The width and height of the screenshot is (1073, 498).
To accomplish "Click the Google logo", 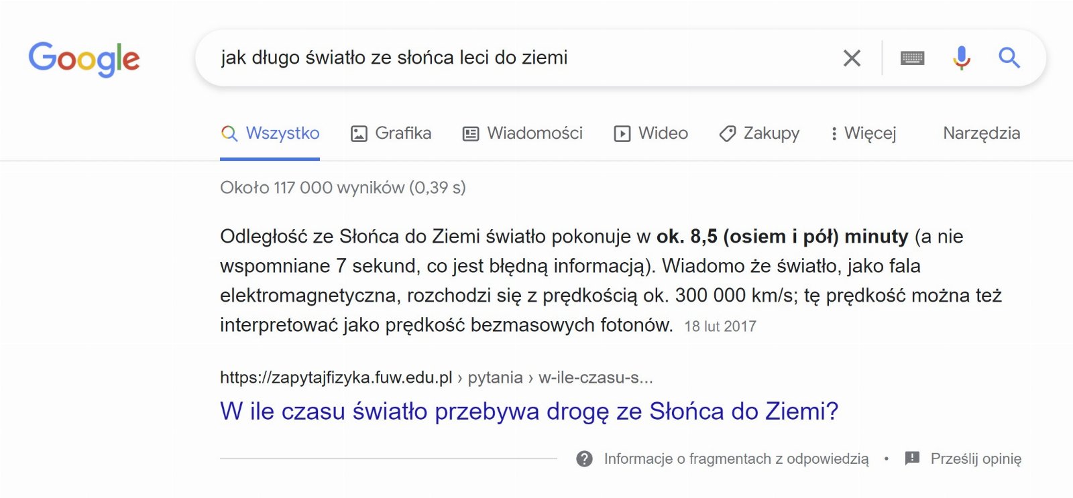I will point(84,59).
